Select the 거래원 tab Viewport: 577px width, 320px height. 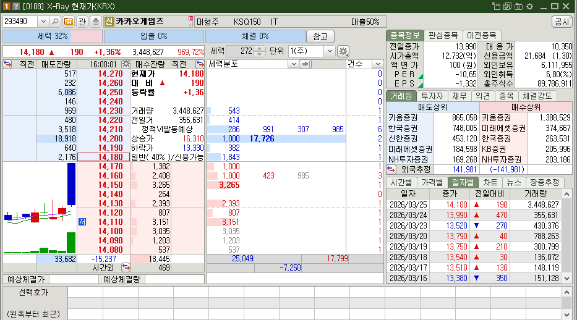tap(401, 96)
